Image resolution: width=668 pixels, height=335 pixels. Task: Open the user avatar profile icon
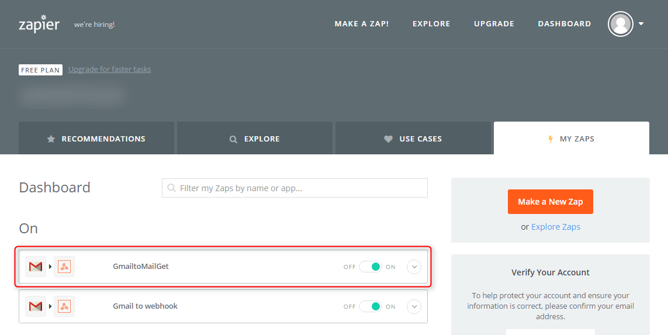click(620, 24)
